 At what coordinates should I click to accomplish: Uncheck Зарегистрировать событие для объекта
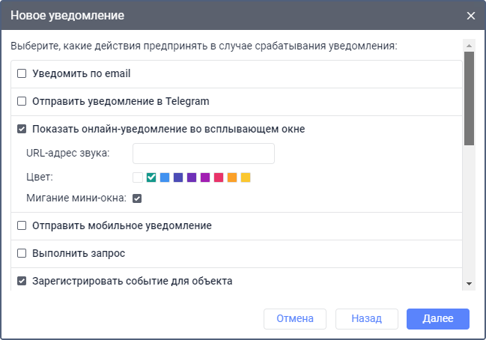tap(22, 282)
